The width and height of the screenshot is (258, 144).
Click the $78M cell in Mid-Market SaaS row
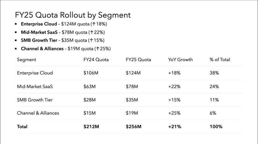(133, 86)
